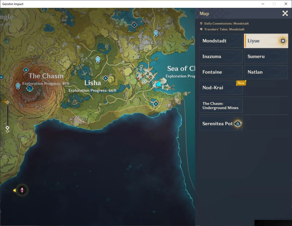Open the Serenitea Pot teapot icon
This screenshot has height=226, width=292.
(x=238, y=124)
